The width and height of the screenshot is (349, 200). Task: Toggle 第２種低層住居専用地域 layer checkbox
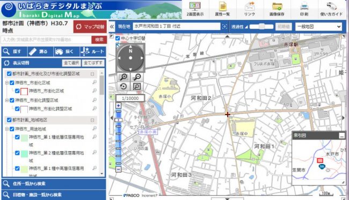pyautogui.click(x=17, y=153)
